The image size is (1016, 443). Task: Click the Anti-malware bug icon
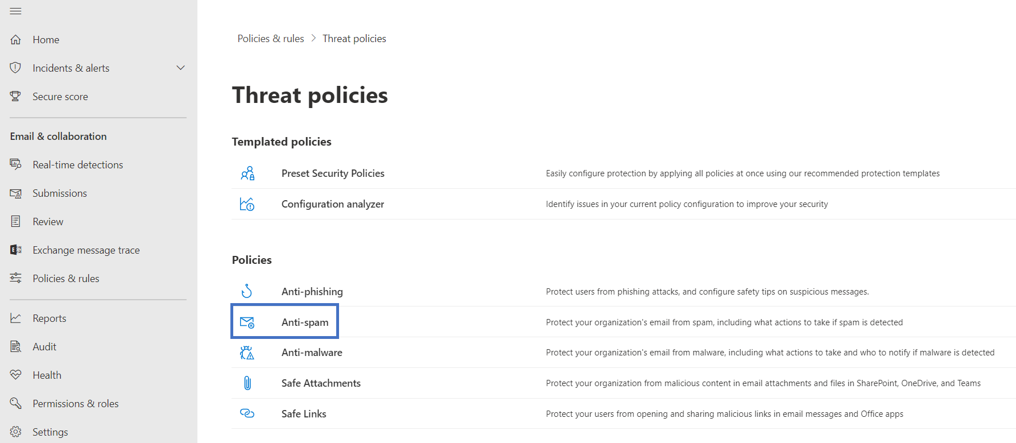pos(247,353)
